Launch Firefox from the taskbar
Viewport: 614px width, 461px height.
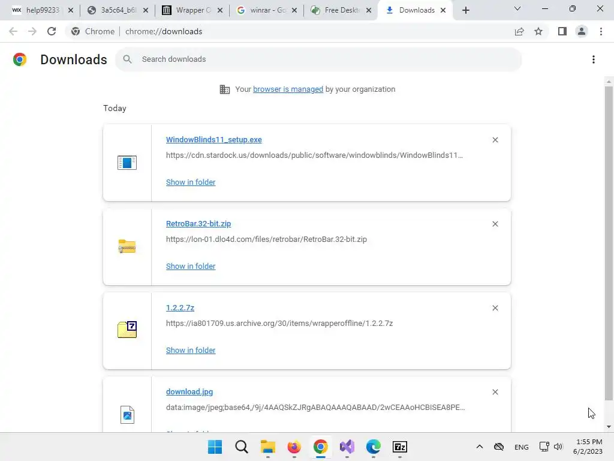click(x=294, y=447)
